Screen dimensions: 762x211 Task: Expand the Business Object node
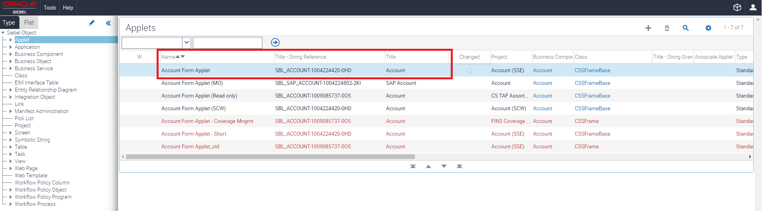click(11, 61)
